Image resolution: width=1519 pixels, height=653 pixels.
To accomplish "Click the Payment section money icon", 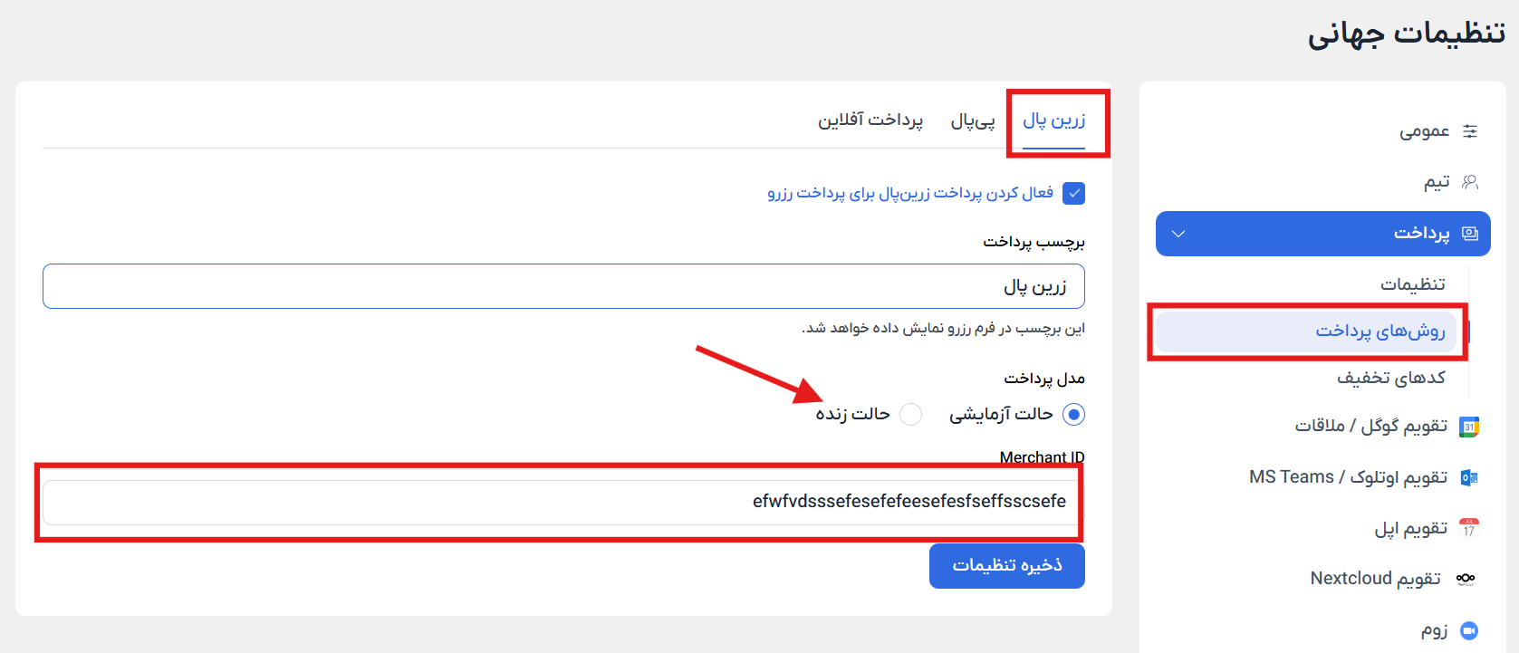I will pyautogui.click(x=1470, y=234).
